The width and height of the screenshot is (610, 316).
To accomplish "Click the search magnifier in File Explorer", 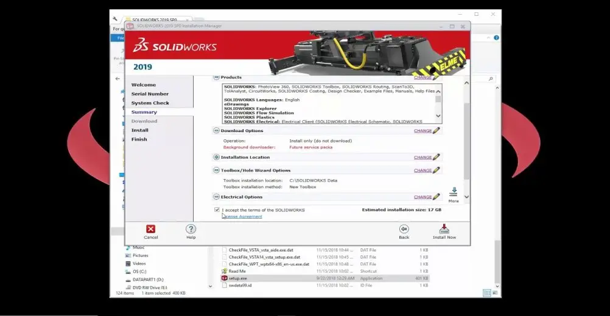I will [491, 79].
